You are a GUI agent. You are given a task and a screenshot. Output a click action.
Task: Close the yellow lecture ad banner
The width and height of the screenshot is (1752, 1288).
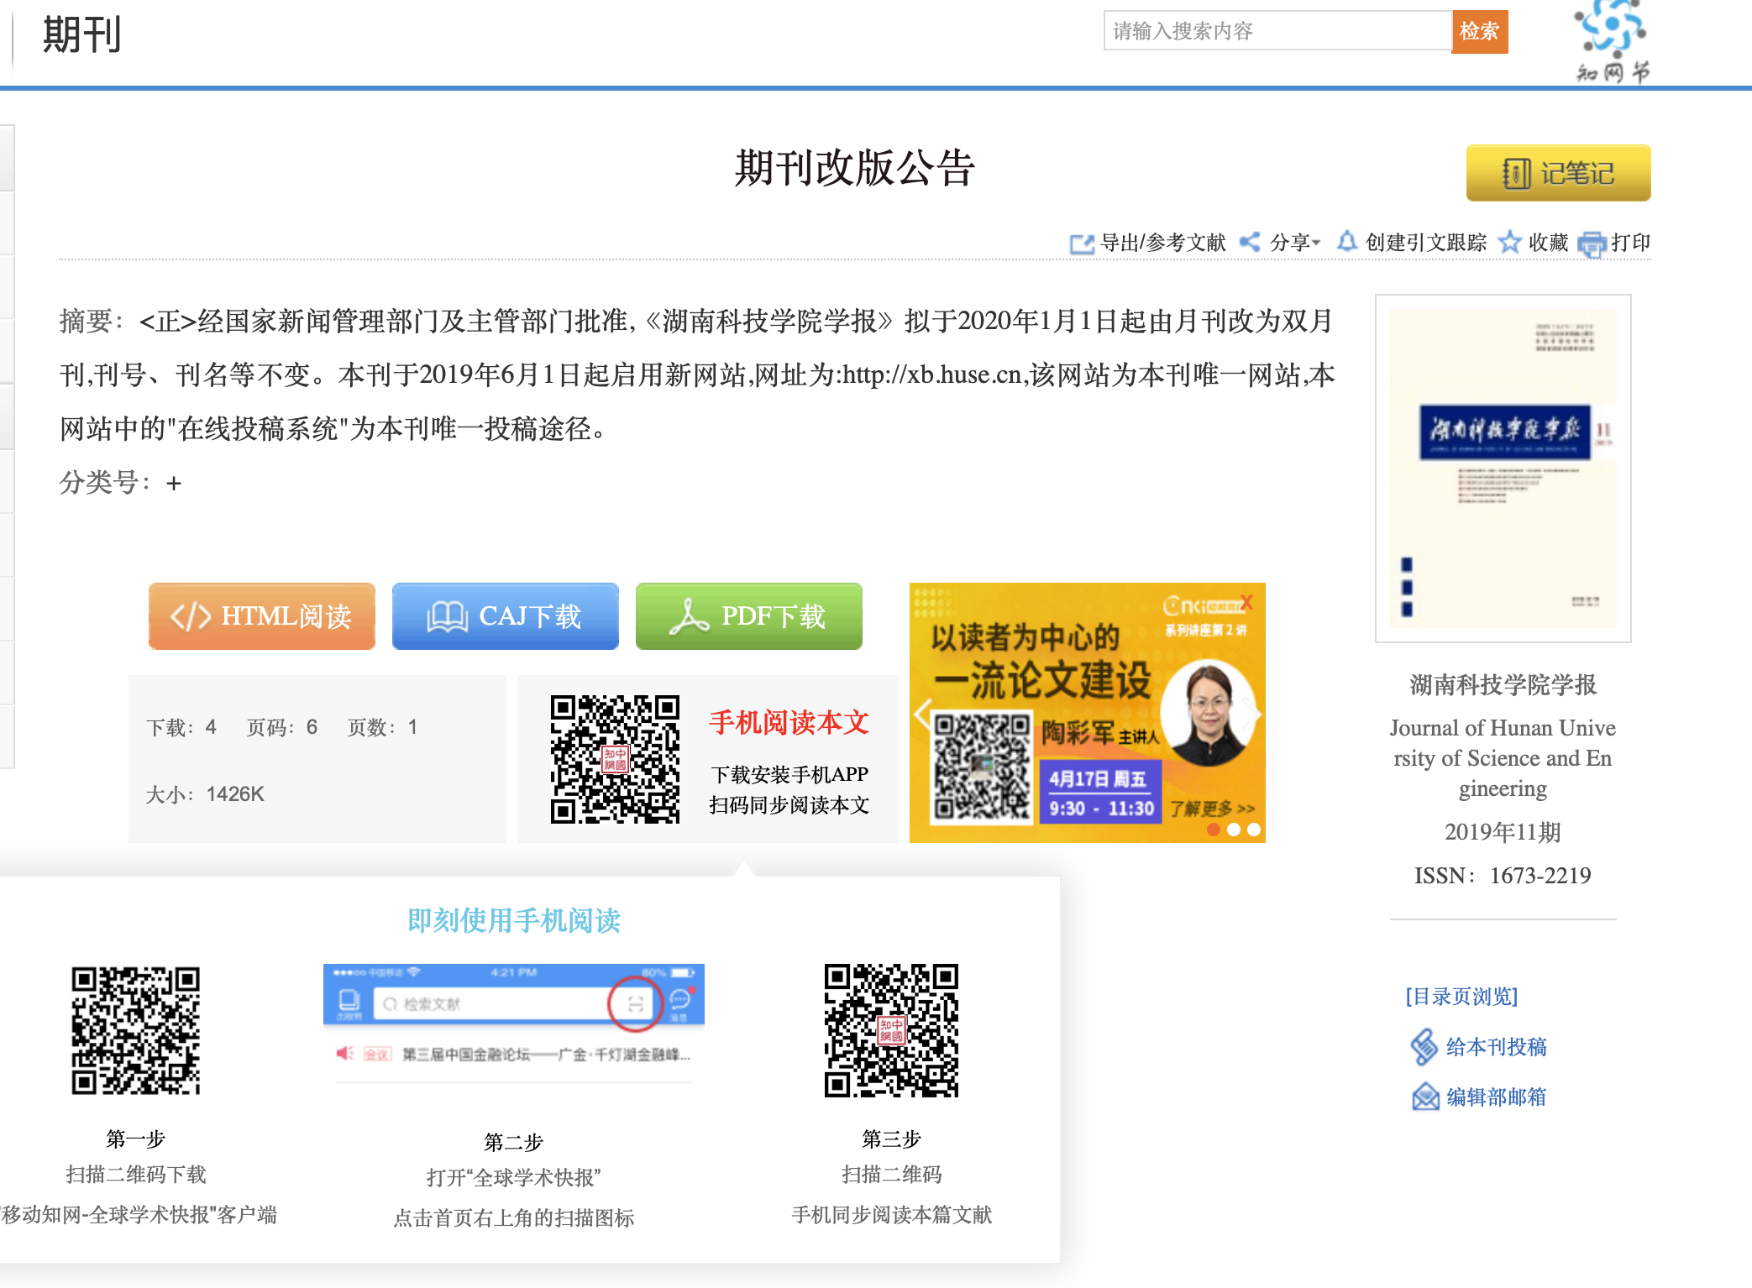[x=1247, y=602]
